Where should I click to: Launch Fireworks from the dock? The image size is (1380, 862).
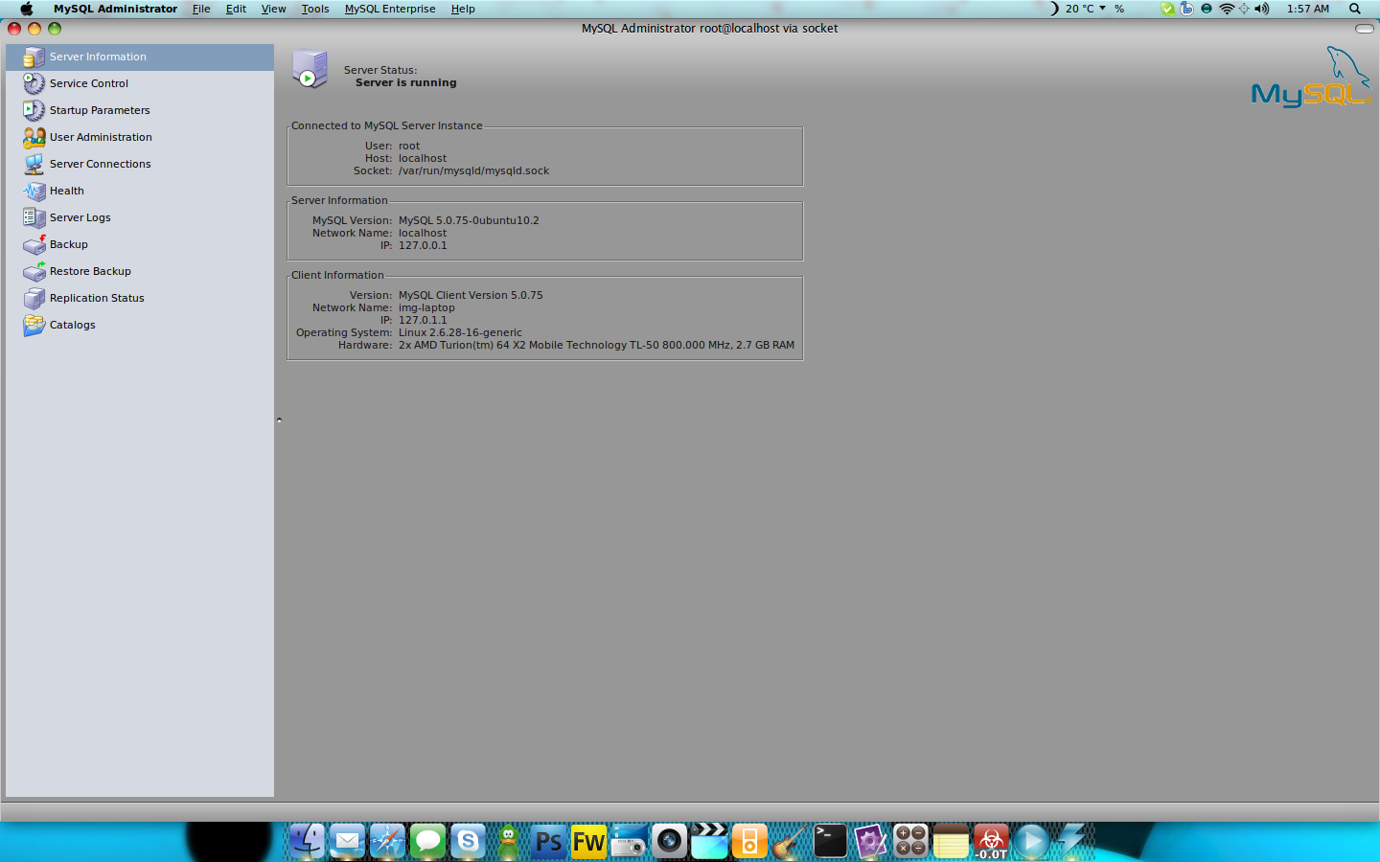point(588,842)
